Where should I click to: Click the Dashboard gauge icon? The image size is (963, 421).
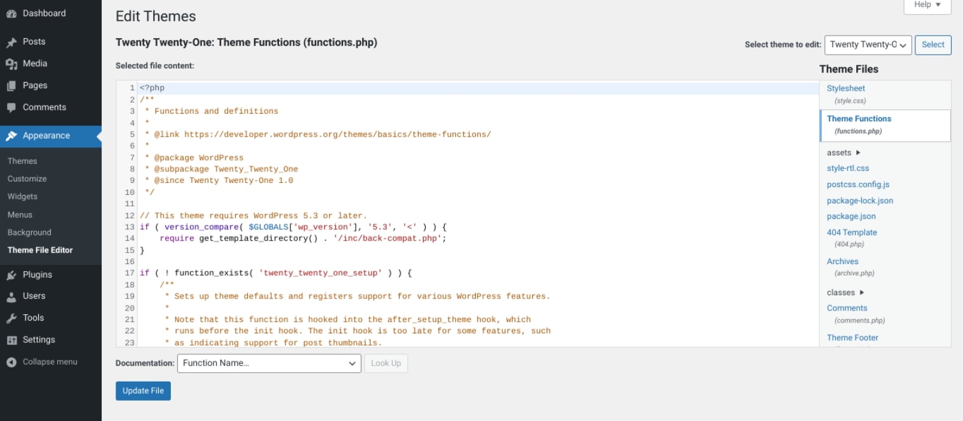11,14
